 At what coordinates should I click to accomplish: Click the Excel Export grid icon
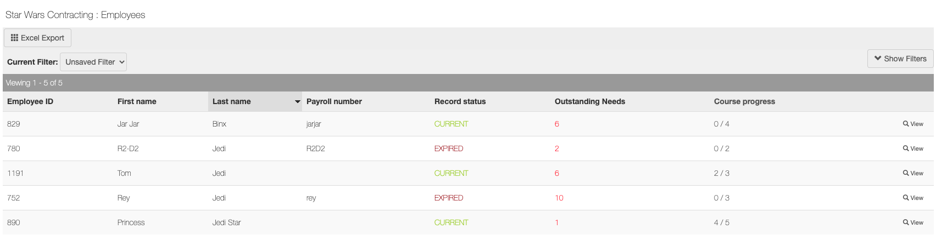[14, 38]
